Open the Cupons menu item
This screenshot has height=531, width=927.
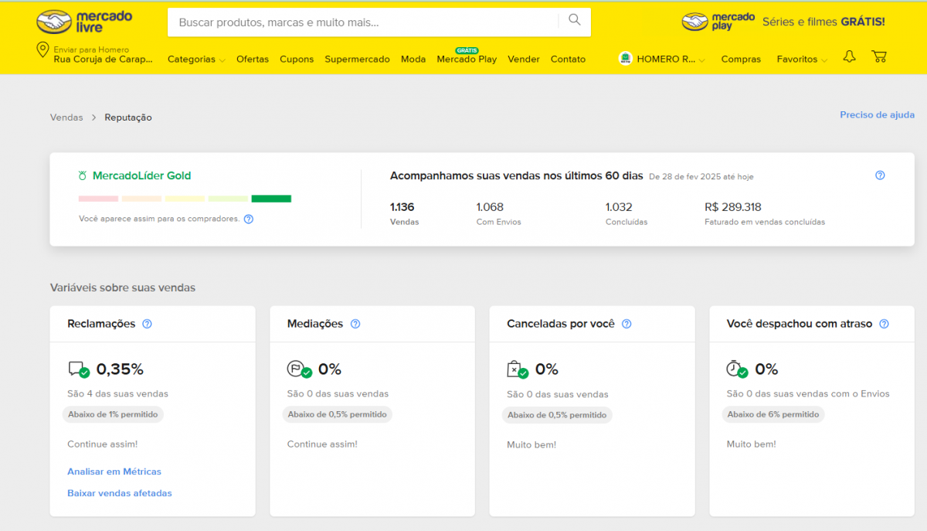coord(297,60)
